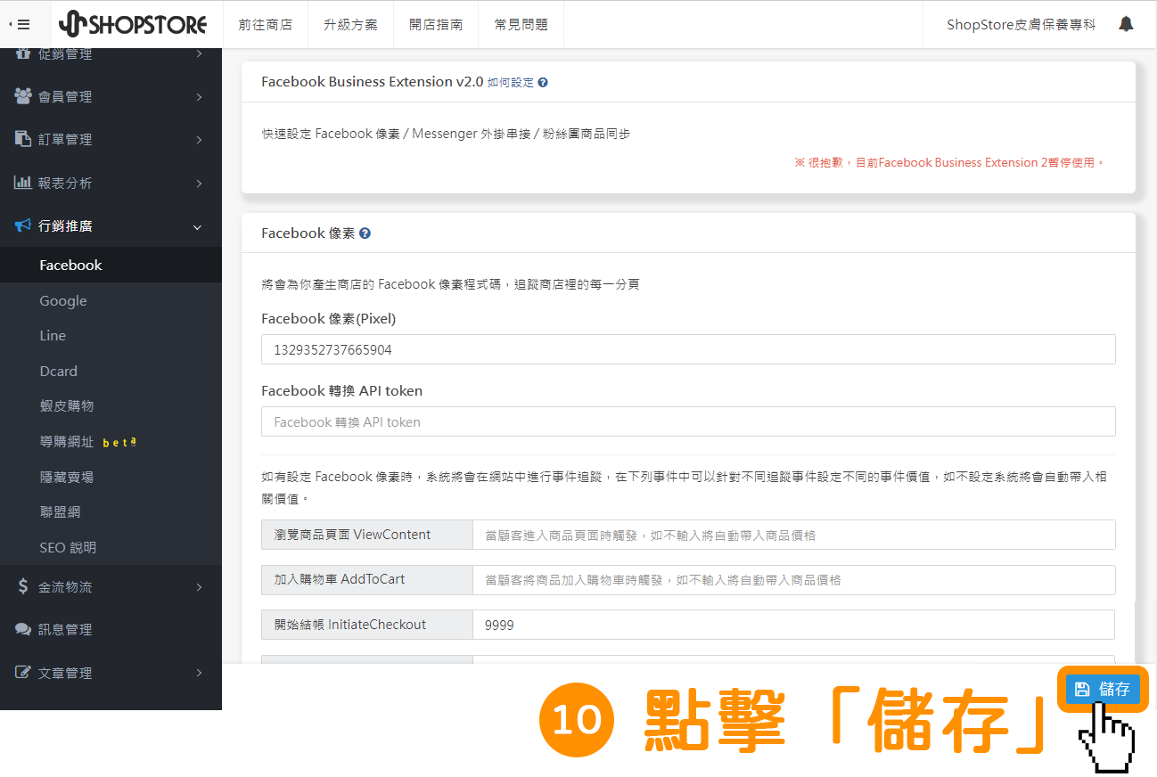Viewport: 1157px width, 777px height.
Task: Click the 開始結帳 InitiateCheckout label
Action: click(367, 625)
